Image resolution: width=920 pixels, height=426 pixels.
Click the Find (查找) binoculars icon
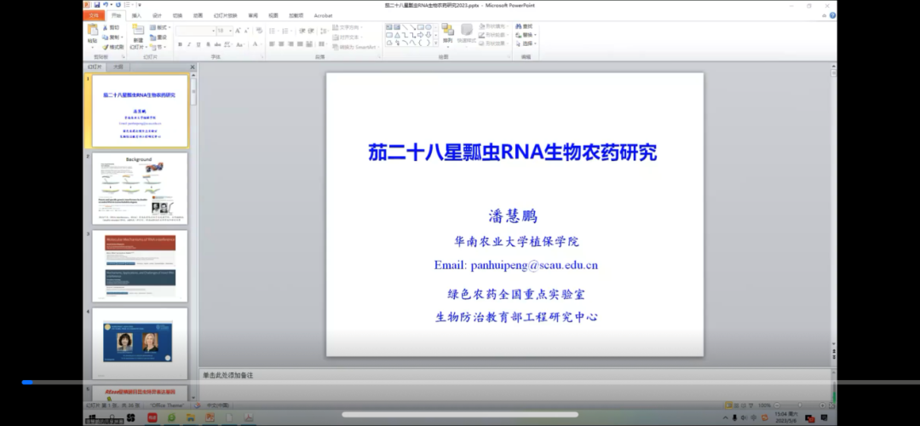[519, 26]
